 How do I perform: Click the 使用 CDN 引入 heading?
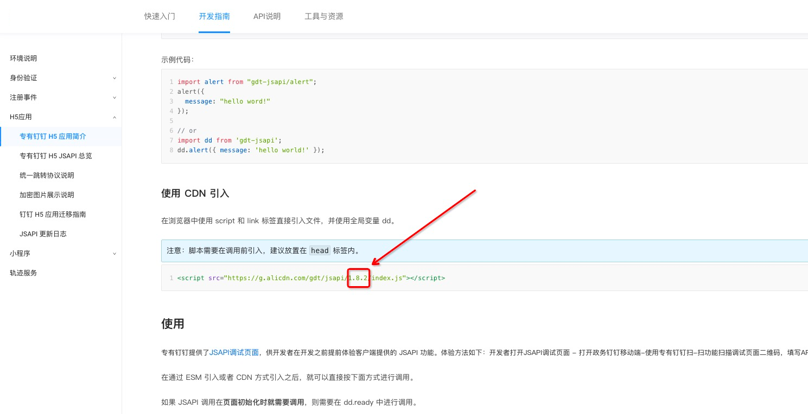[195, 193]
